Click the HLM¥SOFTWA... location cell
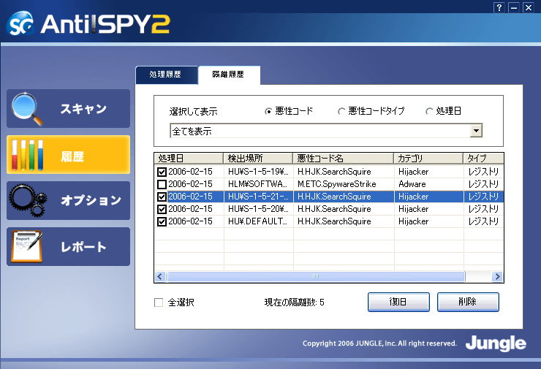Screen dimensions: 541x369 (x=258, y=184)
